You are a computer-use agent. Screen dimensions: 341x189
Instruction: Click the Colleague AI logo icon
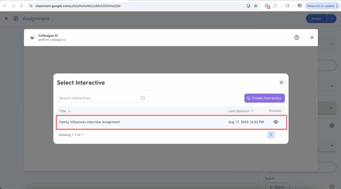(32, 38)
